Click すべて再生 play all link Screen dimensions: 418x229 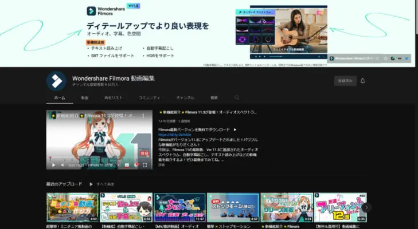click(x=106, y=184)
